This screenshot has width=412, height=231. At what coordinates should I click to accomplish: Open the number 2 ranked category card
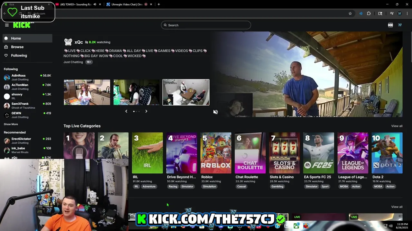pos(113,146)
